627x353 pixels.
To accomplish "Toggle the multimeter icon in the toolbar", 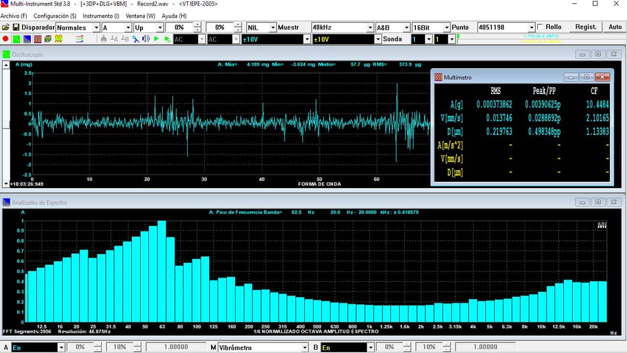I will tap(38, 39).
